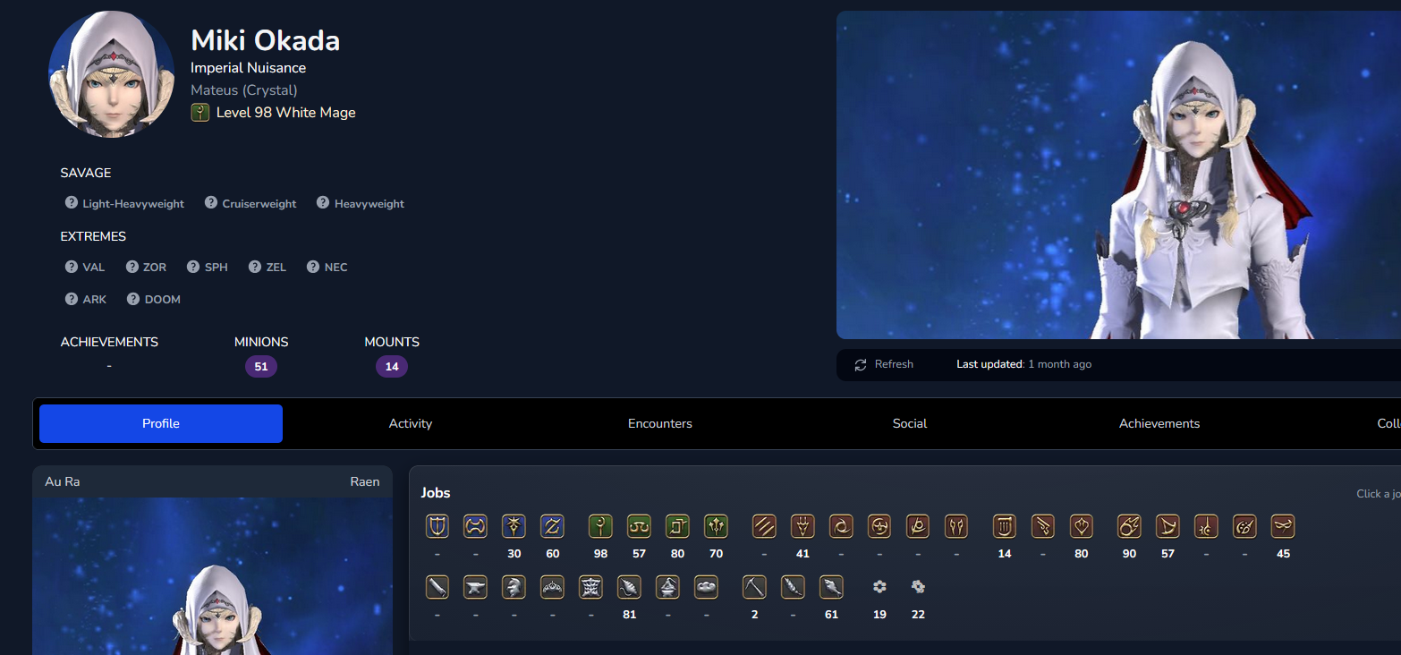Screen dimensions: 1401x655
Task: Select the Carpenter saw job icon
Action: click(x=437, y=587)
